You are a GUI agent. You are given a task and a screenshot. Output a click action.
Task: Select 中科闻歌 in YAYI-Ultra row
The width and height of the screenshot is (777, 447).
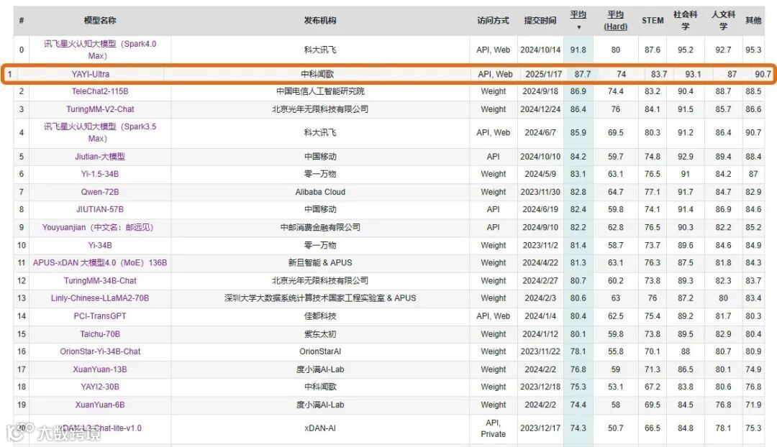point(317,74)
